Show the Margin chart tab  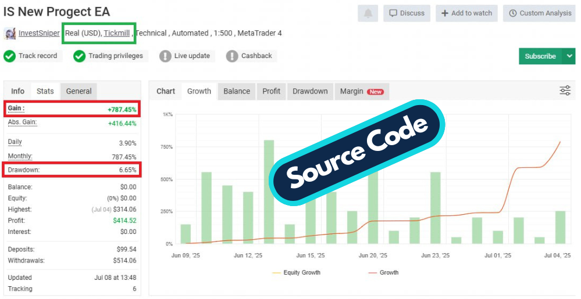(361, 91)
